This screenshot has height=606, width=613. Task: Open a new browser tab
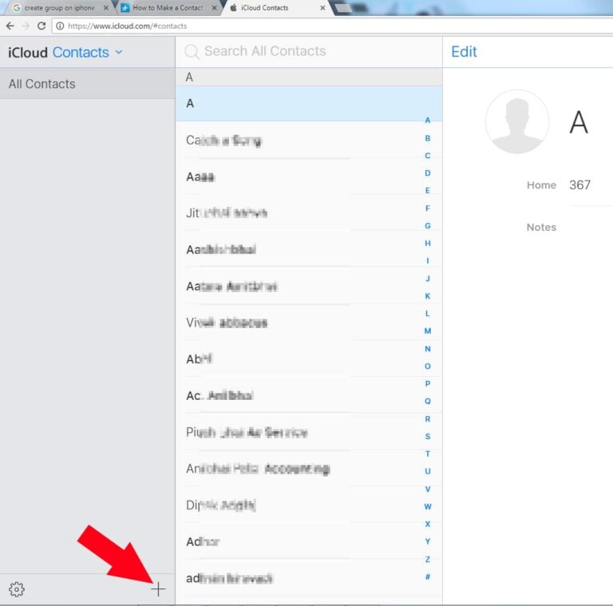click(343, 8)
